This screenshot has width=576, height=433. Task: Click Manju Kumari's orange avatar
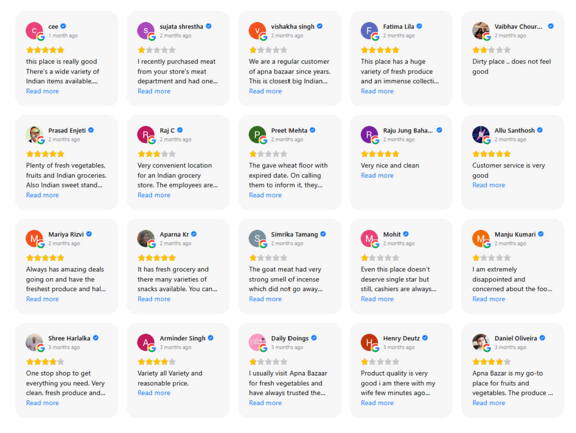click(x=481, y=239)
